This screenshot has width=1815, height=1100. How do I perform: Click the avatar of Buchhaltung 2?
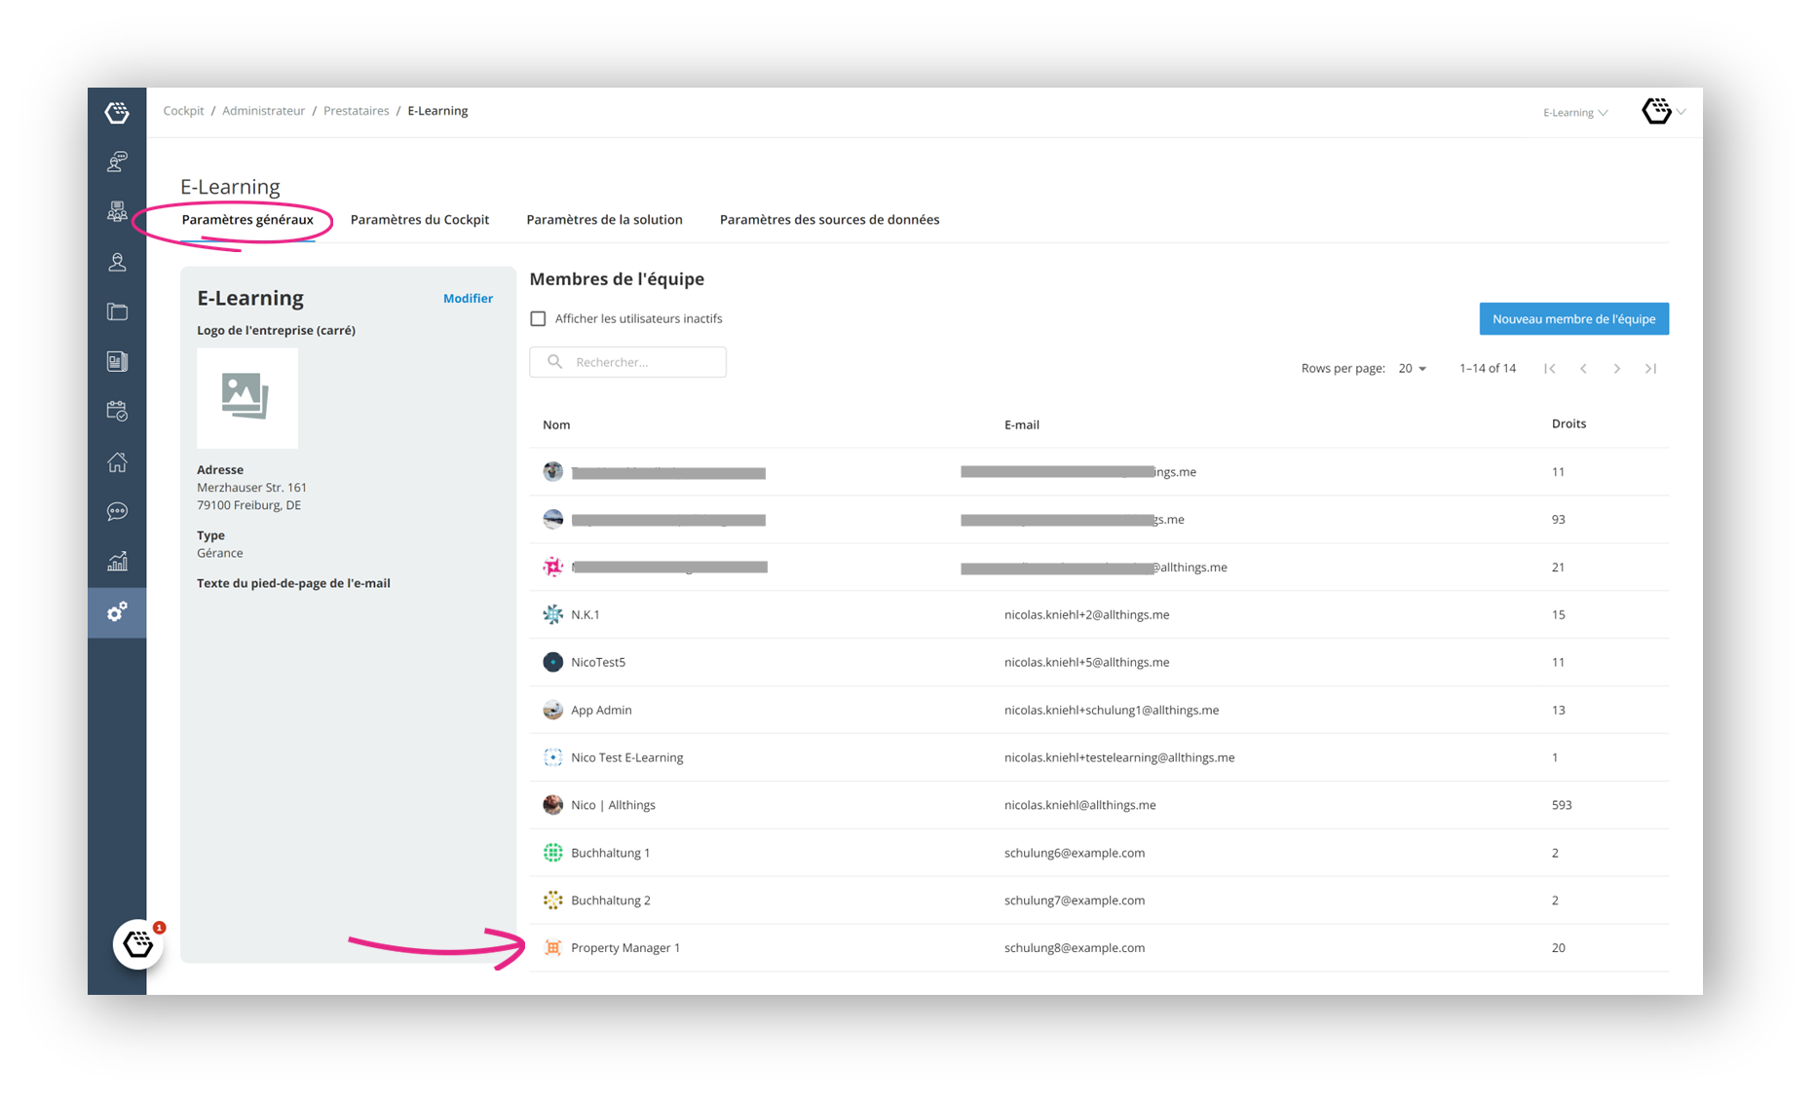[x=552, y=900]
